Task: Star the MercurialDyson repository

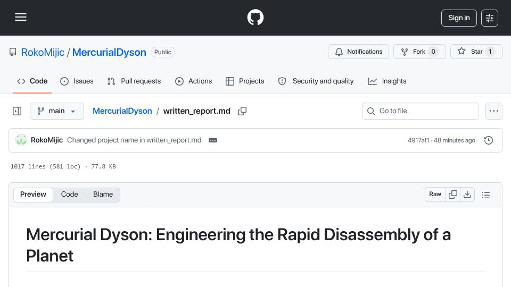Action: 476,52
